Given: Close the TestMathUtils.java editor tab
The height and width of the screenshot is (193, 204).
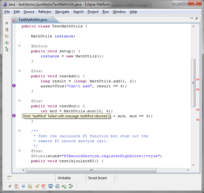Looking at the screenshot, I should tap(51, 19).
